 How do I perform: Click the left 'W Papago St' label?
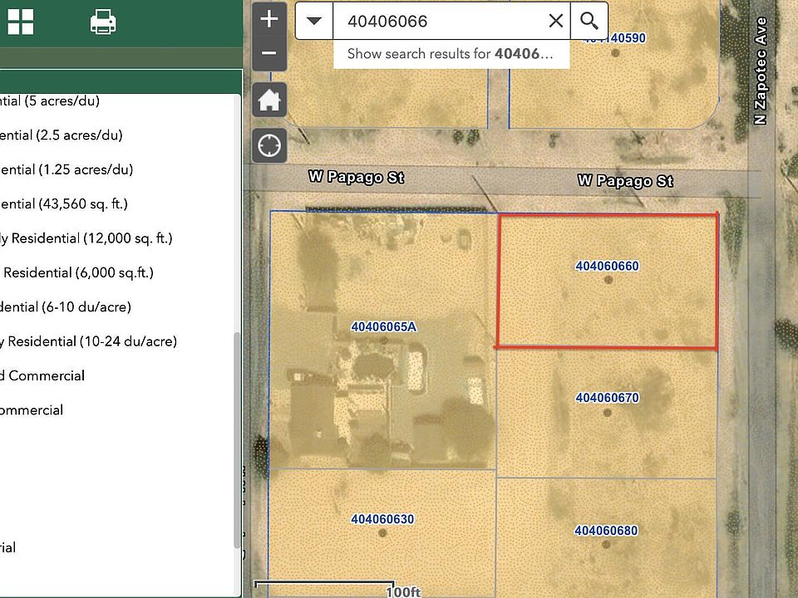point(357,177)
